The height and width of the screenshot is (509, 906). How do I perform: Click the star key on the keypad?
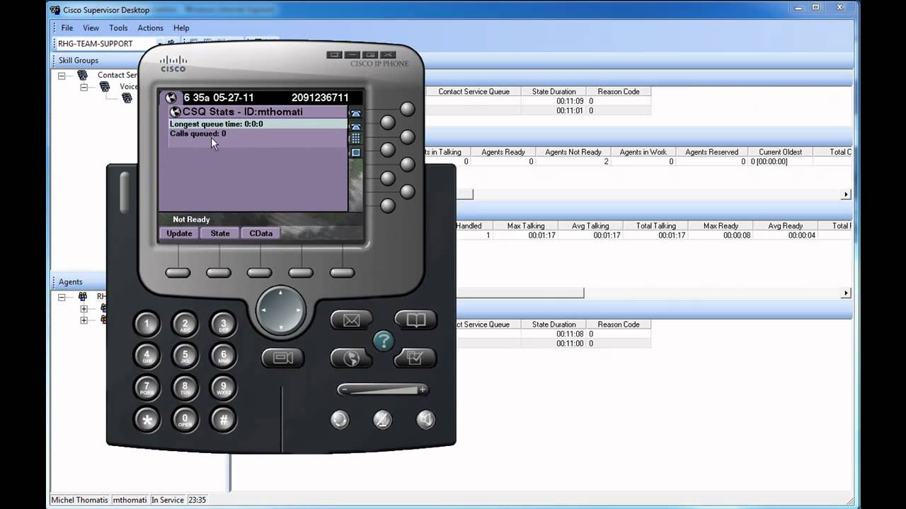(x=147, y=419)
